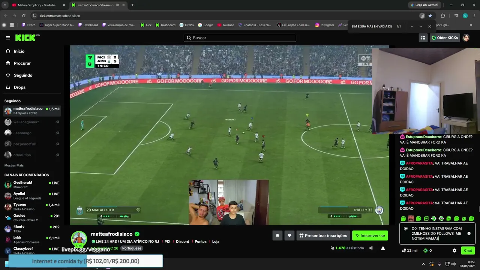
Task: Open the chat identity shield icon
Action: [x=405, y=228]
